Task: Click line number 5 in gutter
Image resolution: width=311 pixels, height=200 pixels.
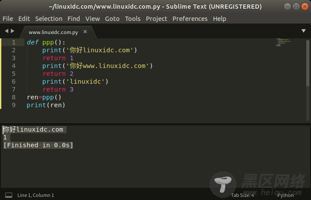Action: pos(14,74)
